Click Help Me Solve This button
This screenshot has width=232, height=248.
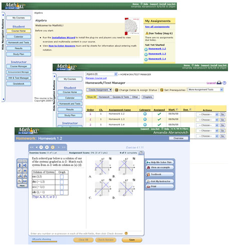click(159, 162)
